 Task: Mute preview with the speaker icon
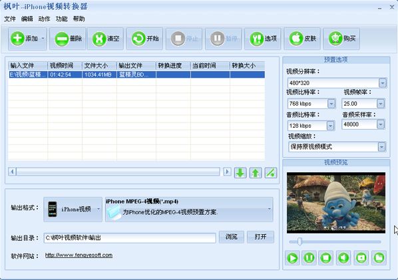coord(343,258)
